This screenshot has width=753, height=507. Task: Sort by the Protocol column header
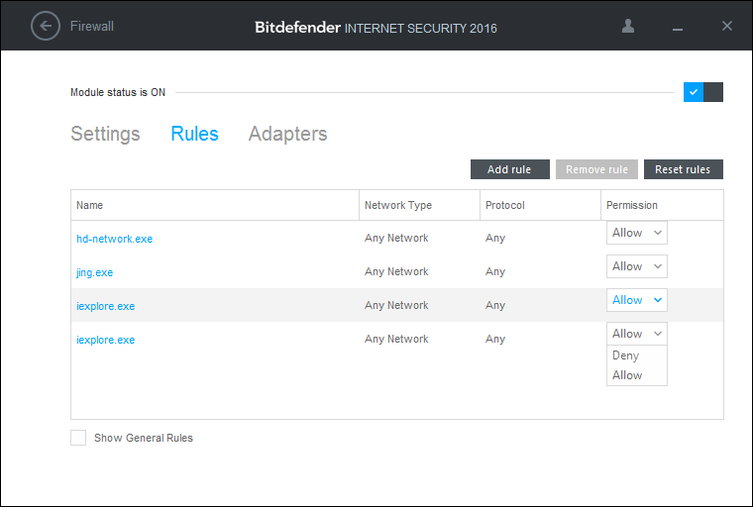tap(540, 205)
